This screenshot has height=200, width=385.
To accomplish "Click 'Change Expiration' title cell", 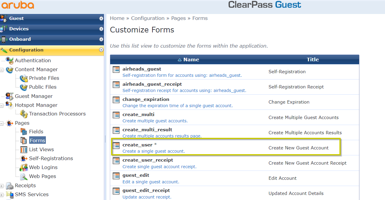I will (x=289, y=102).
